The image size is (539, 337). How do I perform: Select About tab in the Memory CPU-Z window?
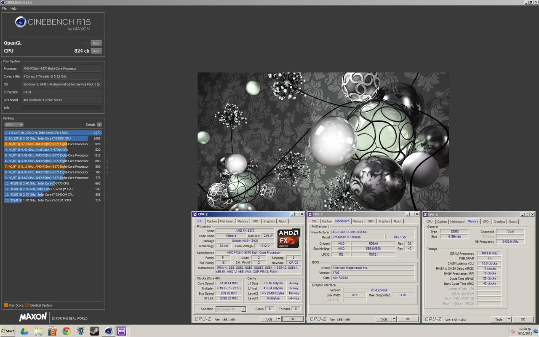point(512,222)
